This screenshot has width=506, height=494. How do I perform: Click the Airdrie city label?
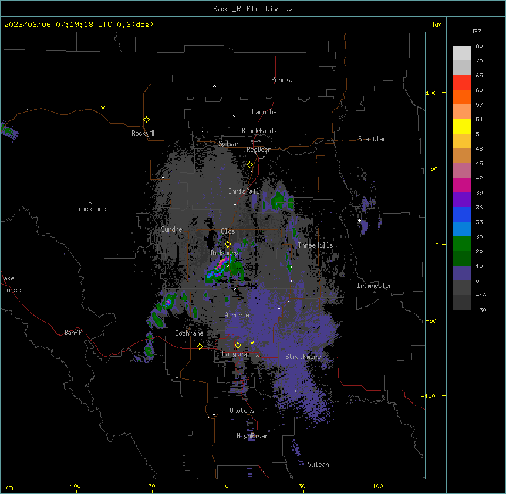pos(237,315)
